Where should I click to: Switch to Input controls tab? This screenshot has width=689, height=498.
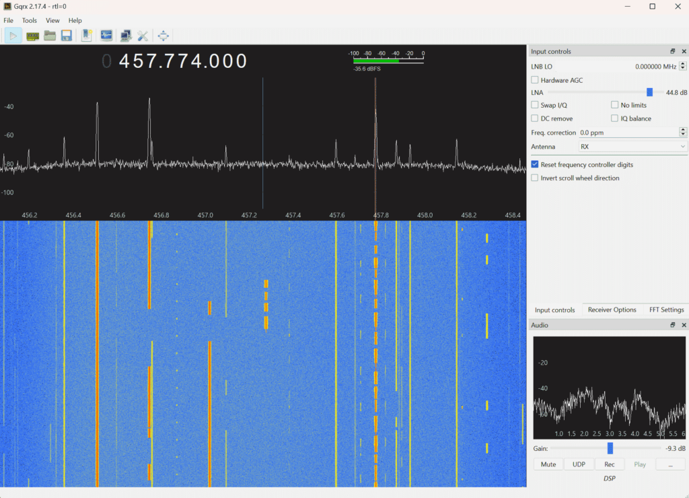coord(554,310)
